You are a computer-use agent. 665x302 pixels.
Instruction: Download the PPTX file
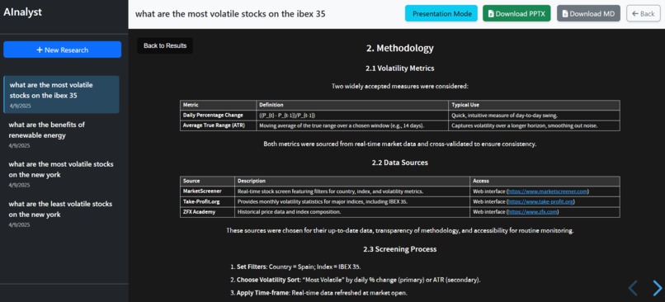click(516, 13)
